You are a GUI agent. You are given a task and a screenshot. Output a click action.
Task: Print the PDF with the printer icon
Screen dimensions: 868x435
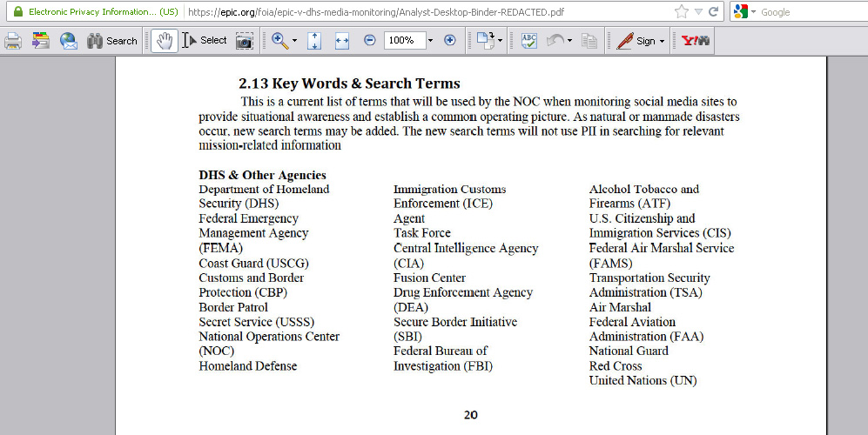click(13, 41)
